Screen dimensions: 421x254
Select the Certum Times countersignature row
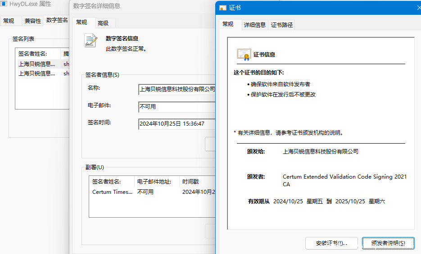point(153,192)
